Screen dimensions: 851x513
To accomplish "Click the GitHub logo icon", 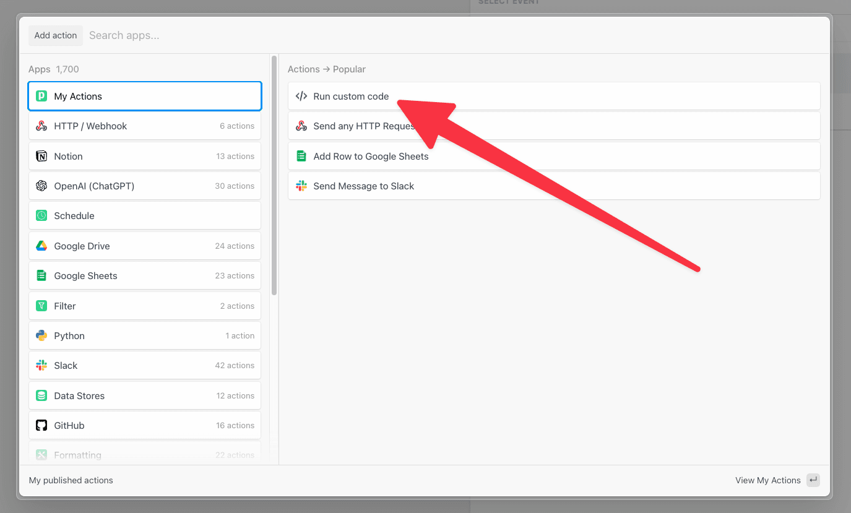I will click(x=41, y=425).
